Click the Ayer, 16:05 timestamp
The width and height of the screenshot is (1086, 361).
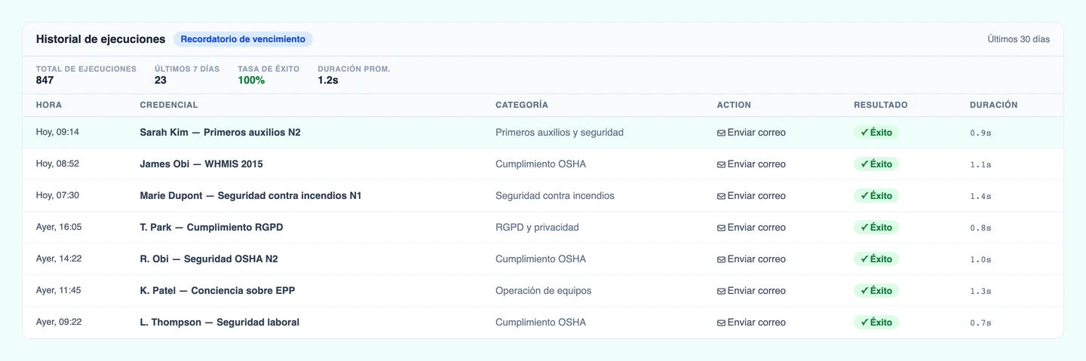[x=59, y=227]
